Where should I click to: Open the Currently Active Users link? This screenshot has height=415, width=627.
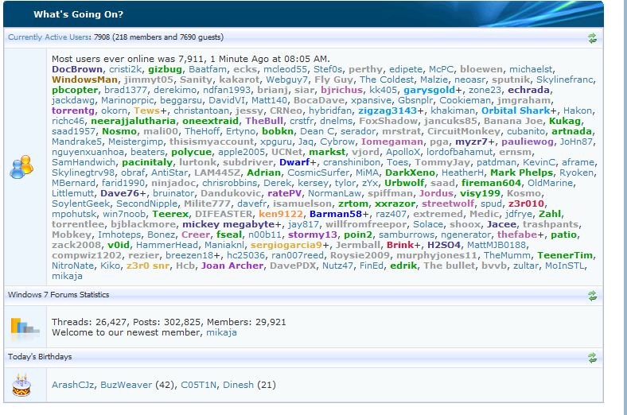(49, 37)
